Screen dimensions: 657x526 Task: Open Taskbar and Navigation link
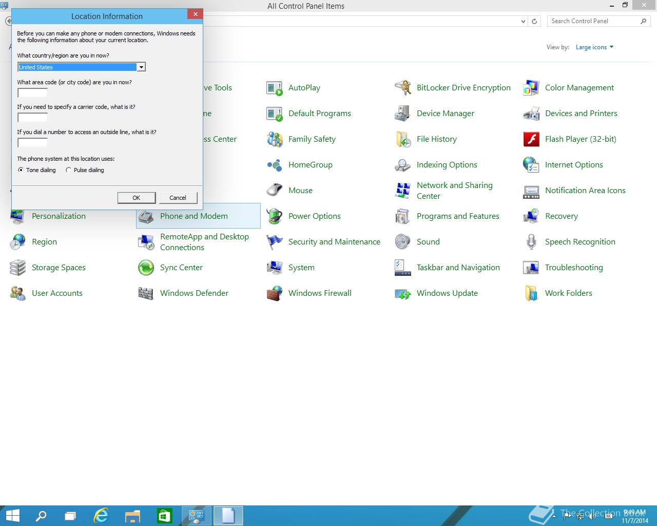click(458, 268)
